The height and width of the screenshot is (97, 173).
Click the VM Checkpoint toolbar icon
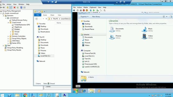click(x=98, y=10)
